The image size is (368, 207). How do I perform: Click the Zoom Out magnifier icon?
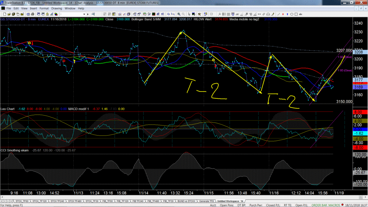click(183, 14)
